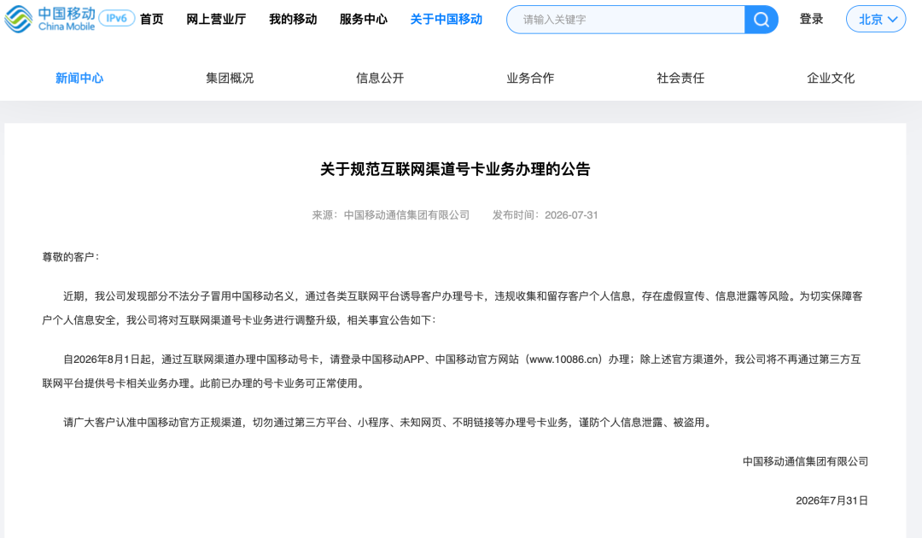Switch to the 集团概况 tab

[x=230, y=79]
